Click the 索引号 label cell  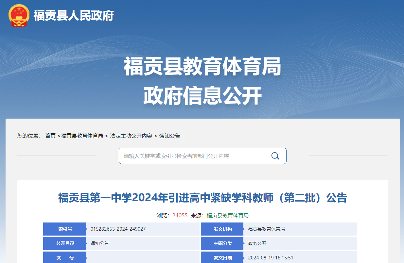(x=64, y=229)
